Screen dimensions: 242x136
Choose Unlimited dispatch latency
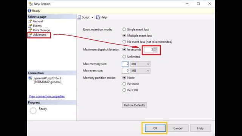[x=132, y=57]
